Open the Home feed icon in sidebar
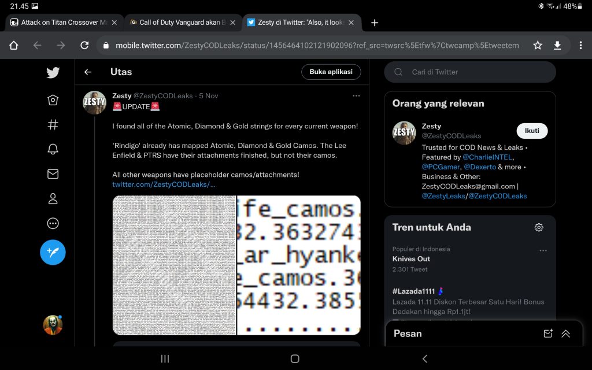The height and width of the screenshot is (370, 592). (x=53, y=100)
